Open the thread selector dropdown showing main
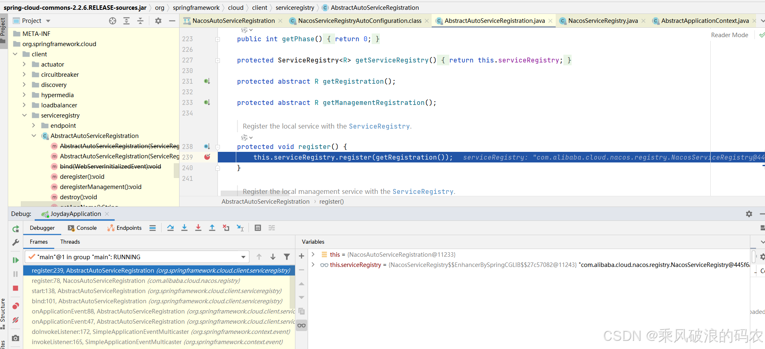The width and height of the screenshot is (765, 349). pyautogui.click(x=243, y=257)
